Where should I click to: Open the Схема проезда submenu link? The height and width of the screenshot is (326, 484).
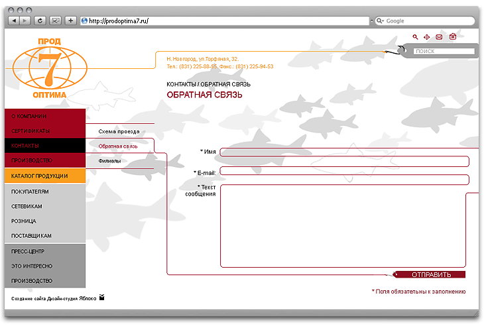[x=119, y=131]
